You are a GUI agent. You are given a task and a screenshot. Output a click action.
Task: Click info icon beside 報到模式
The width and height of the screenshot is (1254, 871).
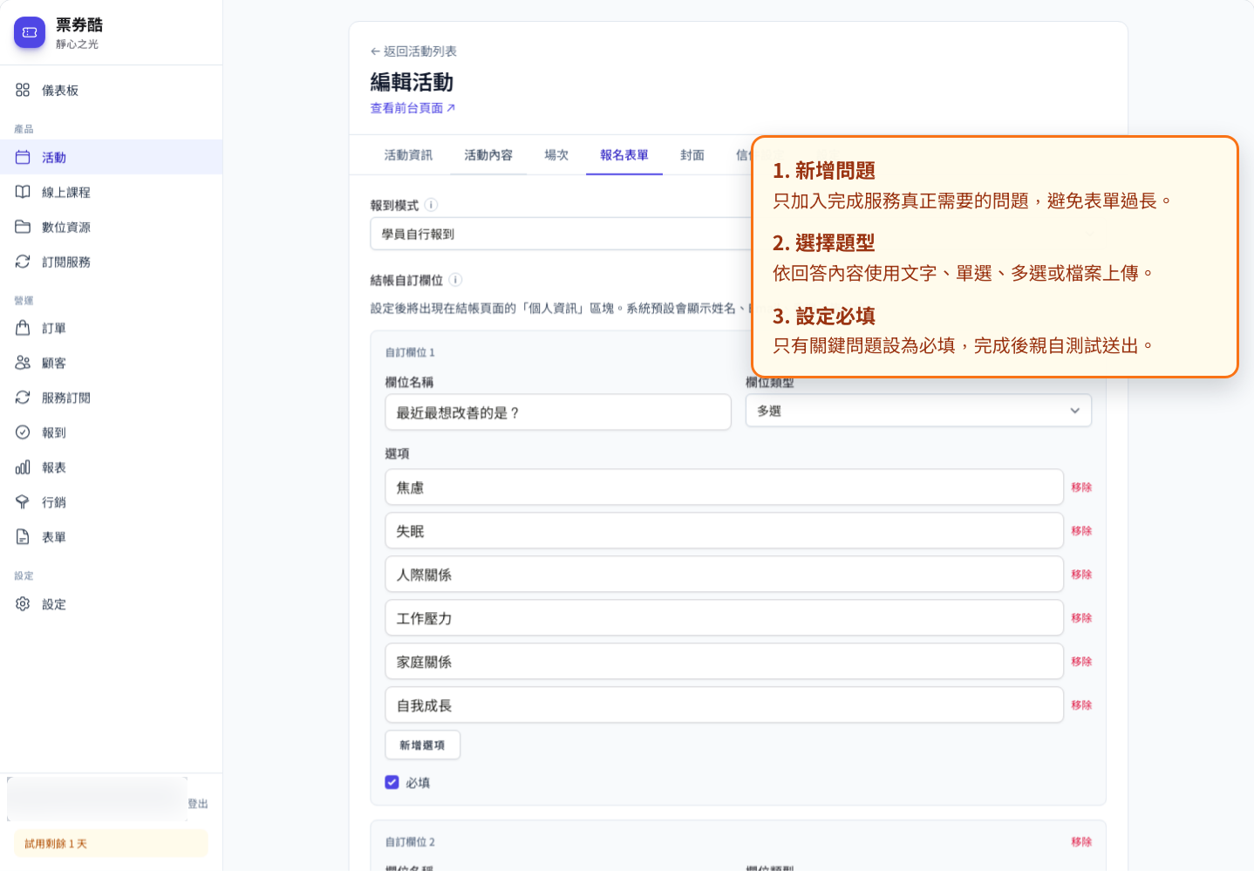431,205
